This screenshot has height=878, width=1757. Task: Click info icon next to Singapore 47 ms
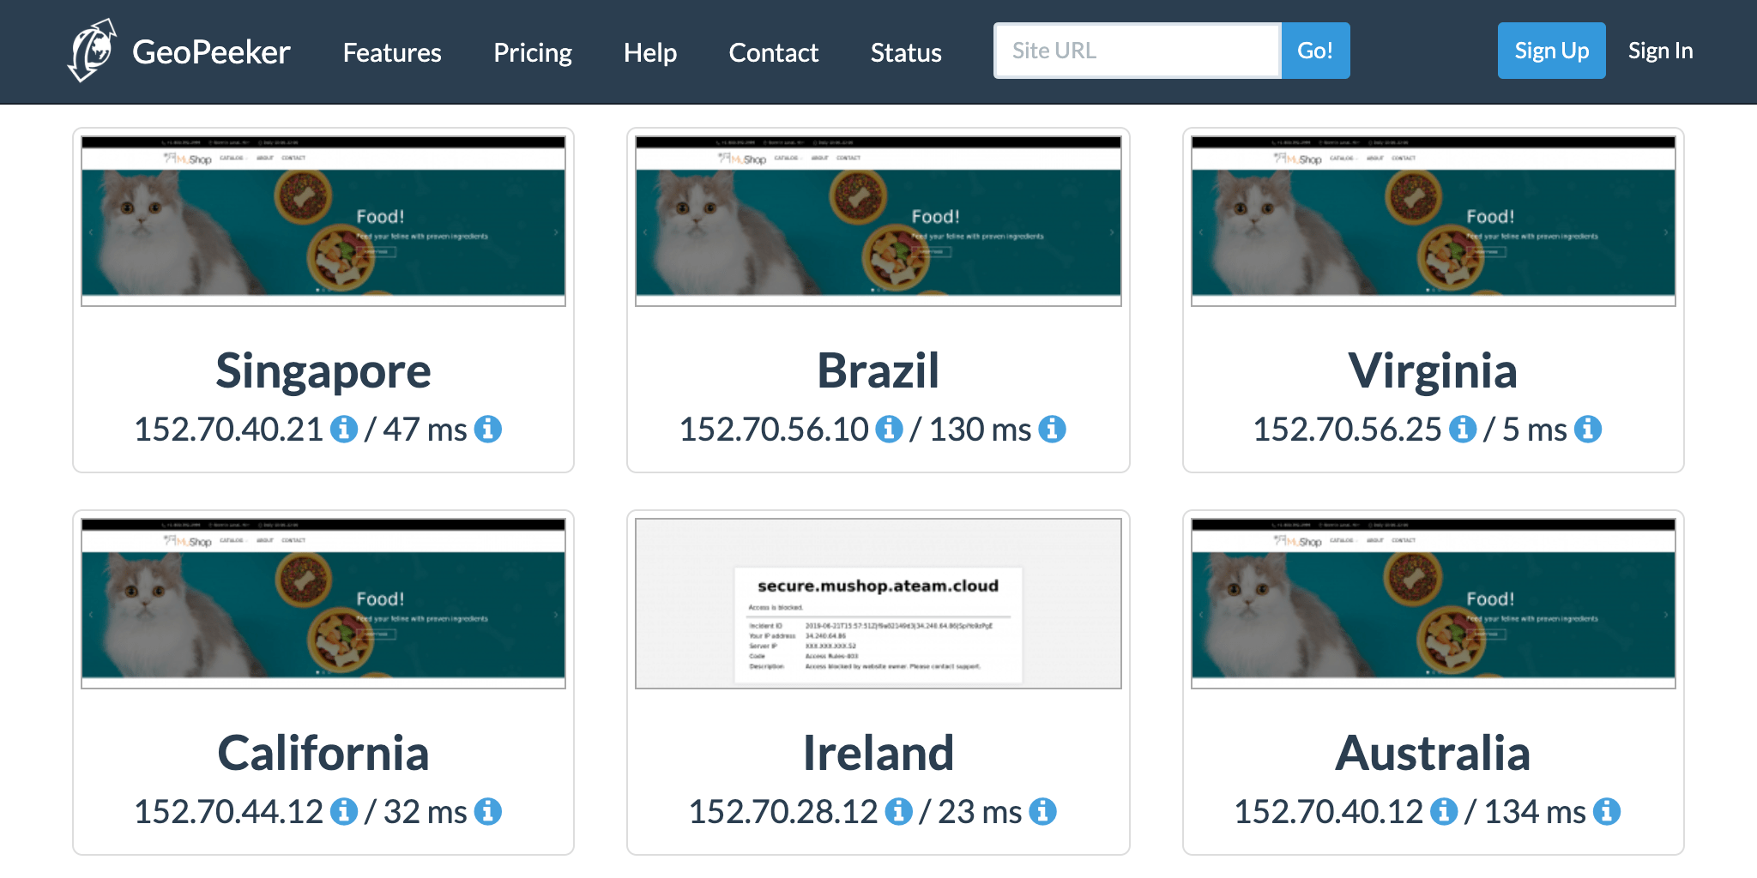point(488,429)
